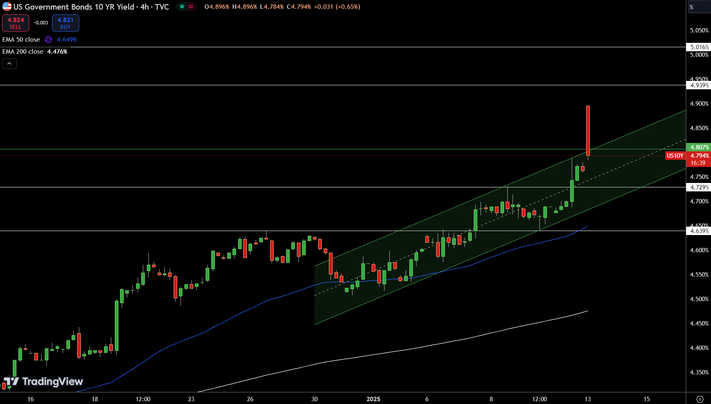Click the spread value -0.003
The image size is (711, 404).
41,23
